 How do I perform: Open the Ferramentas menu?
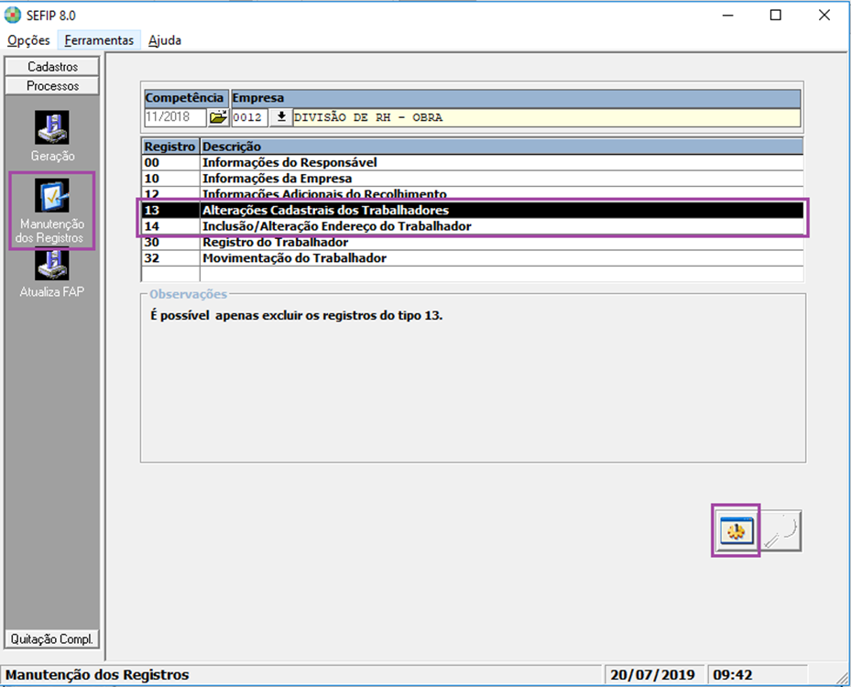click(x=99, y=40)
